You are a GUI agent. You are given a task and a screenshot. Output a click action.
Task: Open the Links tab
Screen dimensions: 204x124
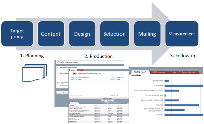click(x=174, y=72)
